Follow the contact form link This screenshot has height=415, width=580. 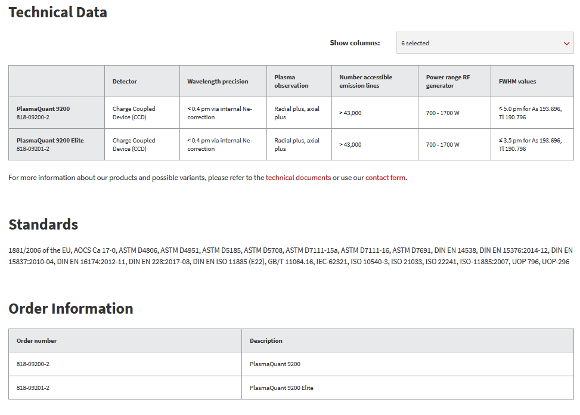click(385, 178)
